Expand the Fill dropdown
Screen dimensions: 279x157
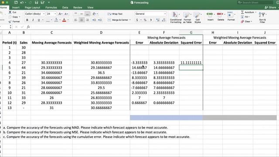pos(249,17)
